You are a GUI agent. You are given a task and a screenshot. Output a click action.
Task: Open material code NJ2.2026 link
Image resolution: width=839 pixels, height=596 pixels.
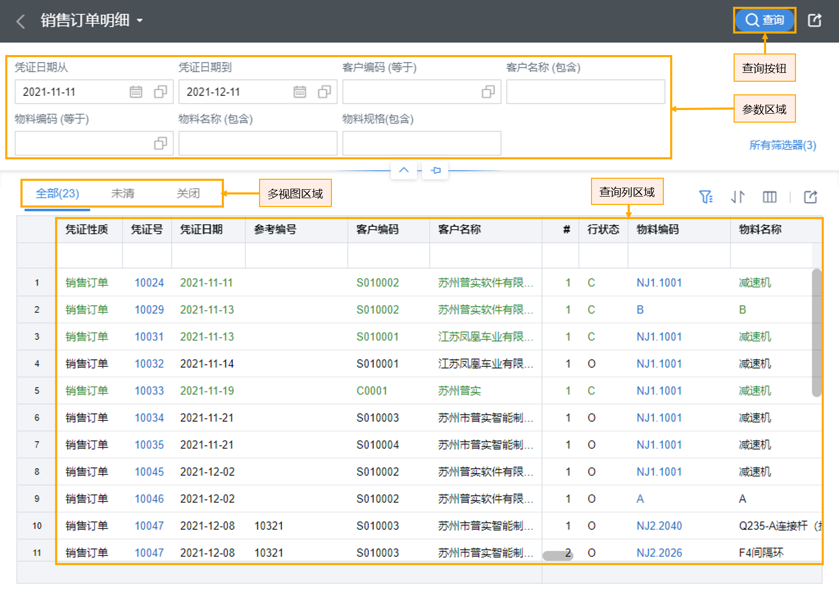tap(659, 553)
